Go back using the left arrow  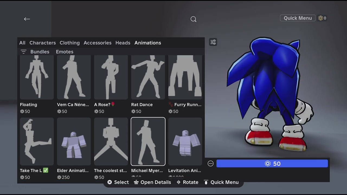click(27, 19)
